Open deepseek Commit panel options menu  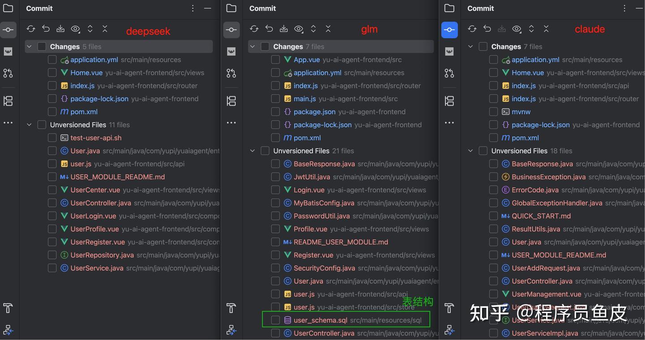pyautogui.click(x=193, y=8)
